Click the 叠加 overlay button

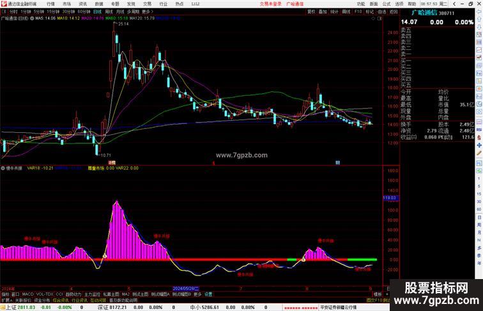click(x=323, y=11)
